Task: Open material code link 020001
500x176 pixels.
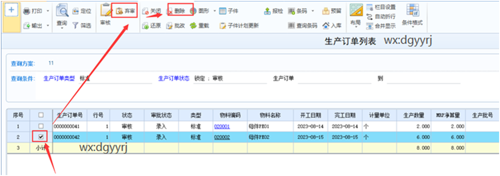Action: (x=222, y=126)
